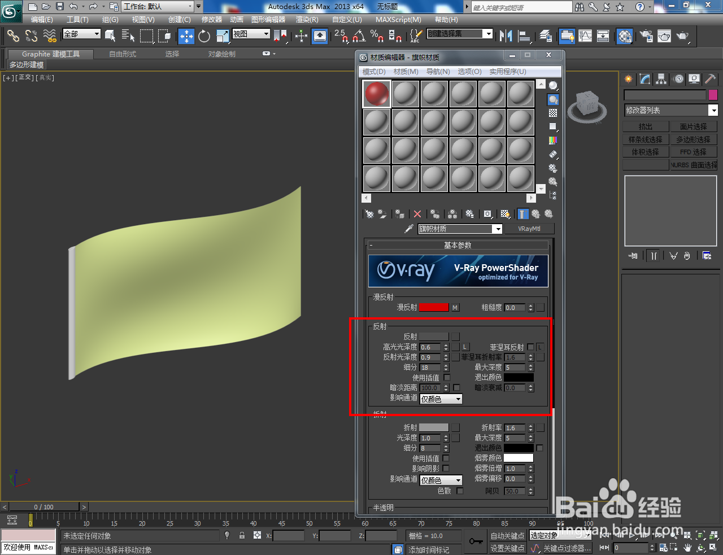Select the red first material sample slot
This screenshot has width=723, height=555.
[376, 93]
